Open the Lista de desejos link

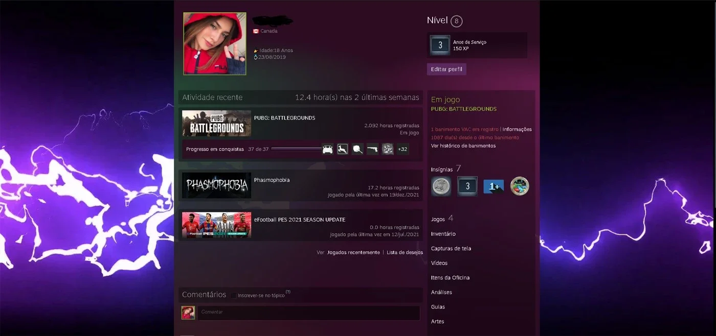click(x=405, y=252)
